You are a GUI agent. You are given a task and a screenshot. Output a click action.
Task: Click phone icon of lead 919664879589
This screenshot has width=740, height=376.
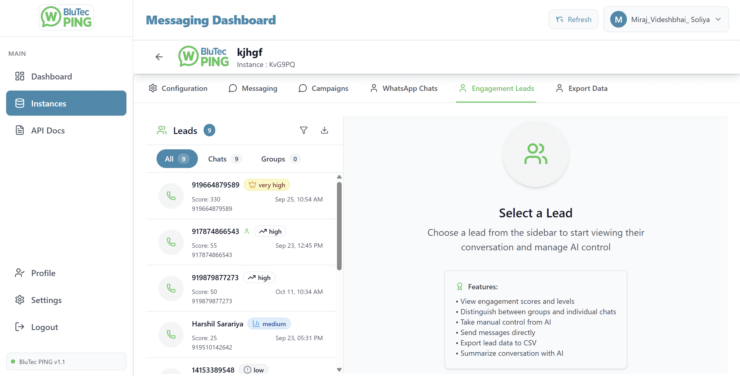point(171,196)
